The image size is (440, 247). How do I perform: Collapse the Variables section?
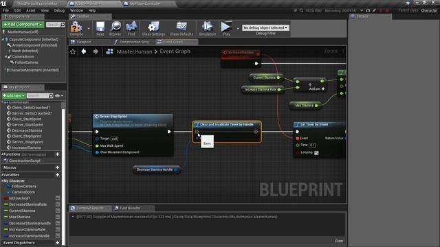[x=2, y=175]
